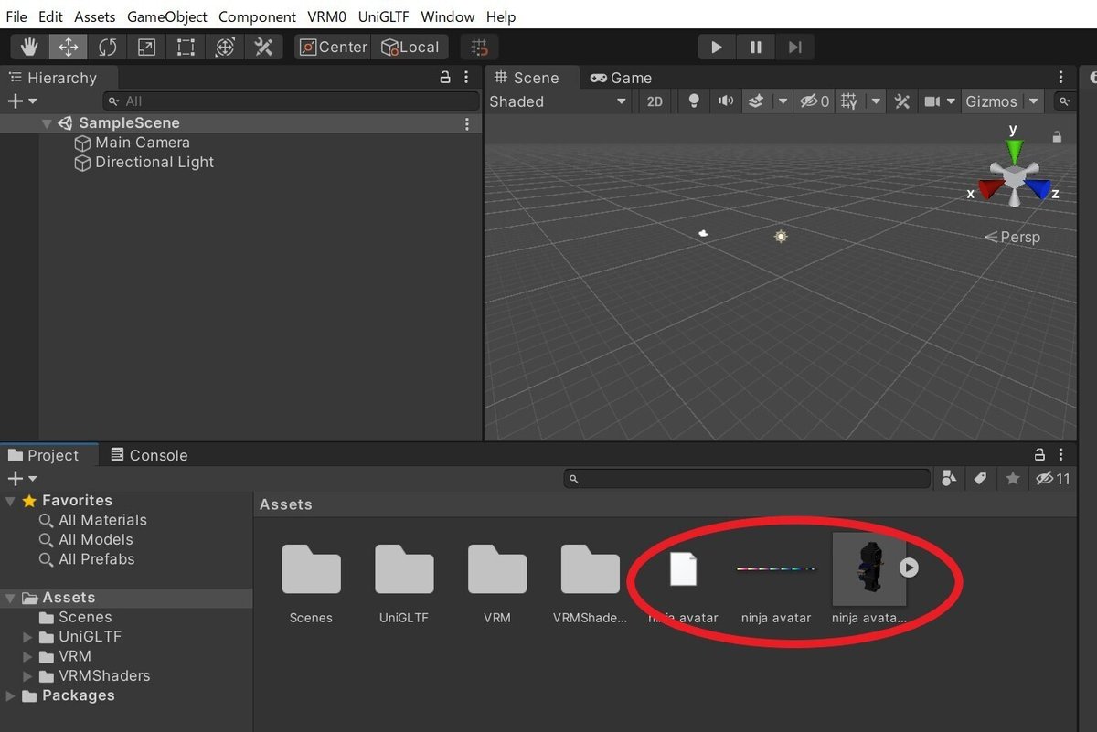
Task: Step one frame forward
Action: (795, 48)
